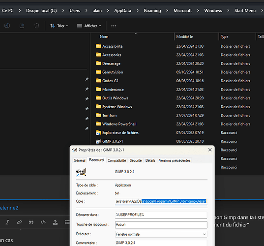Click the Modifié le column header

[x=184, y=37]
